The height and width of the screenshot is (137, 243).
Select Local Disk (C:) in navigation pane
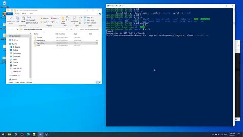click(16, 68)
